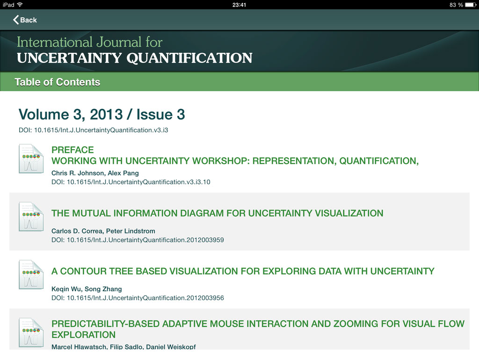
Task: Click International Journal for Uncertainty Quantification banner title
Action: (134, 50)
